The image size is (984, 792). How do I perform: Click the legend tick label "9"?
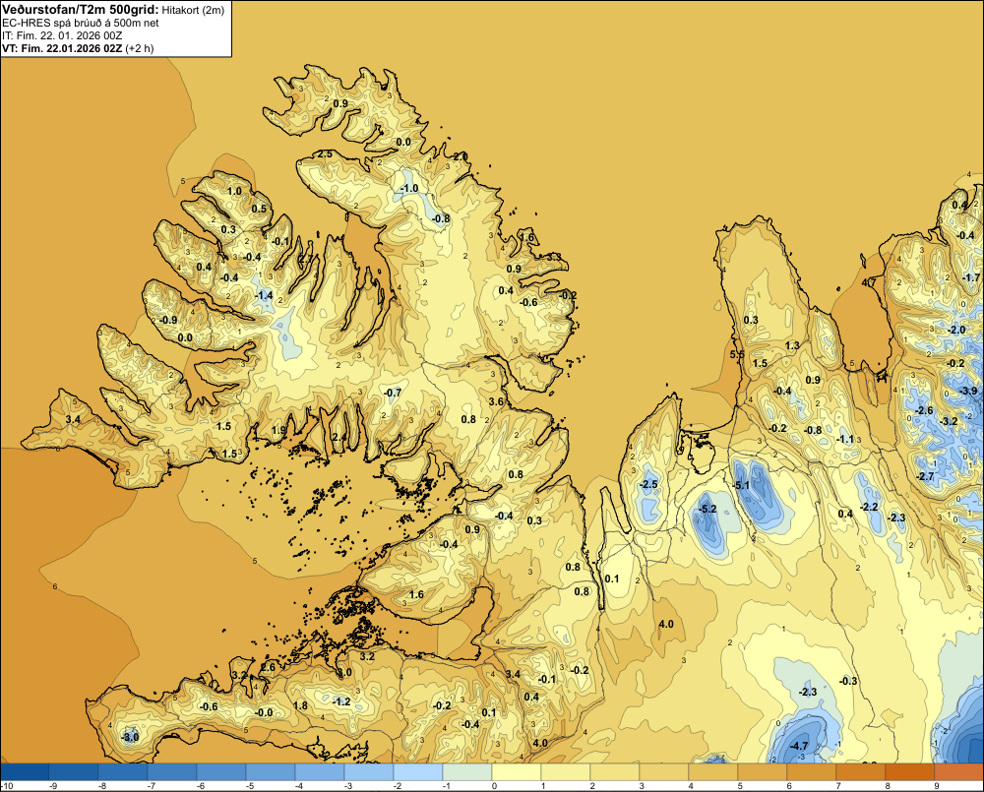point(937,786)
